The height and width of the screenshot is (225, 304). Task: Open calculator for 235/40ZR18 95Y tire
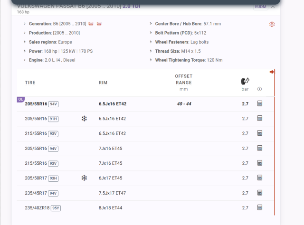260,208
